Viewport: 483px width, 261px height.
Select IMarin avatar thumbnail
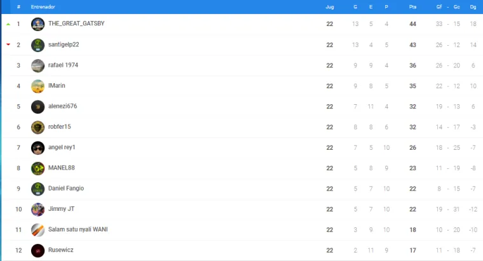(37, 86)
